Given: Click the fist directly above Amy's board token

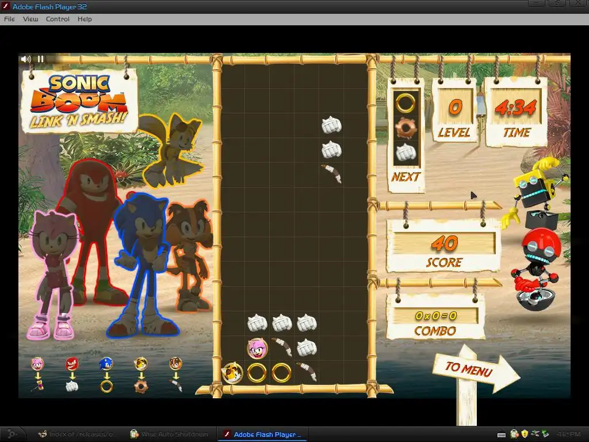Looking at the screenshot, I should 257,323.
